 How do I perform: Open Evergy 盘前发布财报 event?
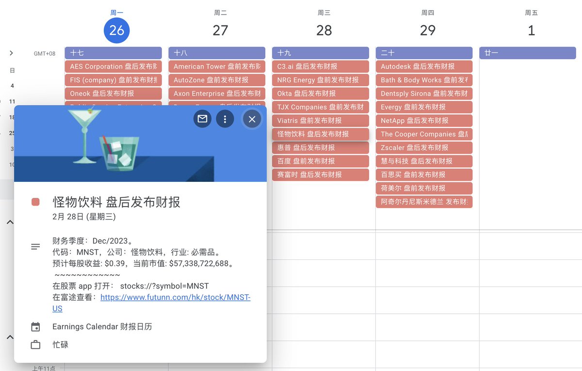424,107
